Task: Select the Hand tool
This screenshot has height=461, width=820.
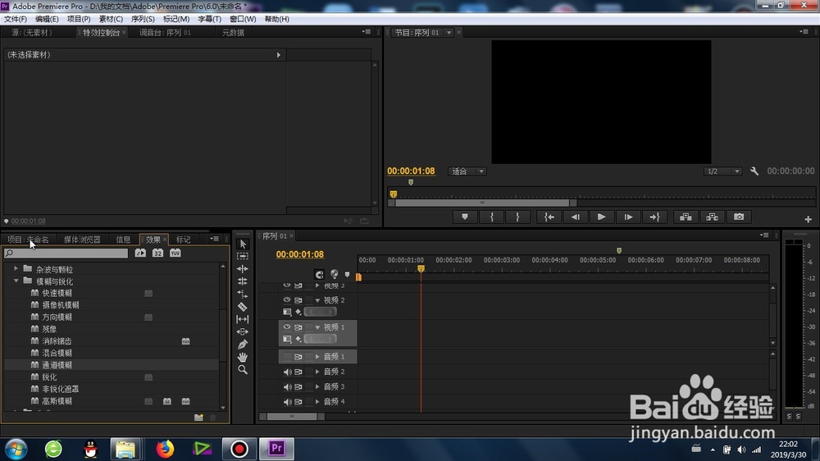Action: [243, 357]
